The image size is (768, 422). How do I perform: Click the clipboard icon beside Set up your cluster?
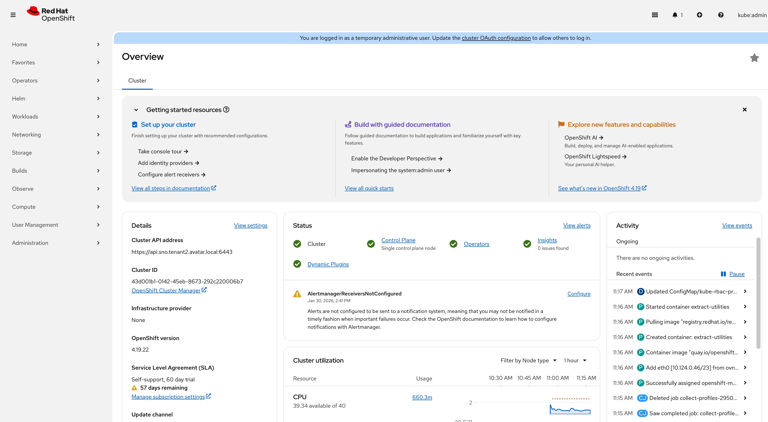135,125
